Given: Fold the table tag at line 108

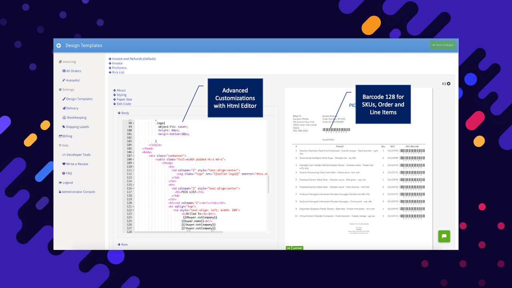Looking at the screenshot, I should [133, 159].
